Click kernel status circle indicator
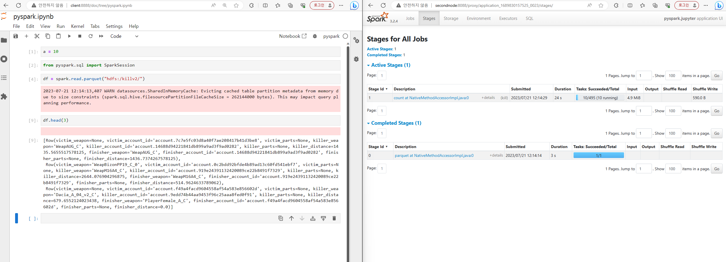This screenshot has height=262, width=726. (x=345, y=36)
